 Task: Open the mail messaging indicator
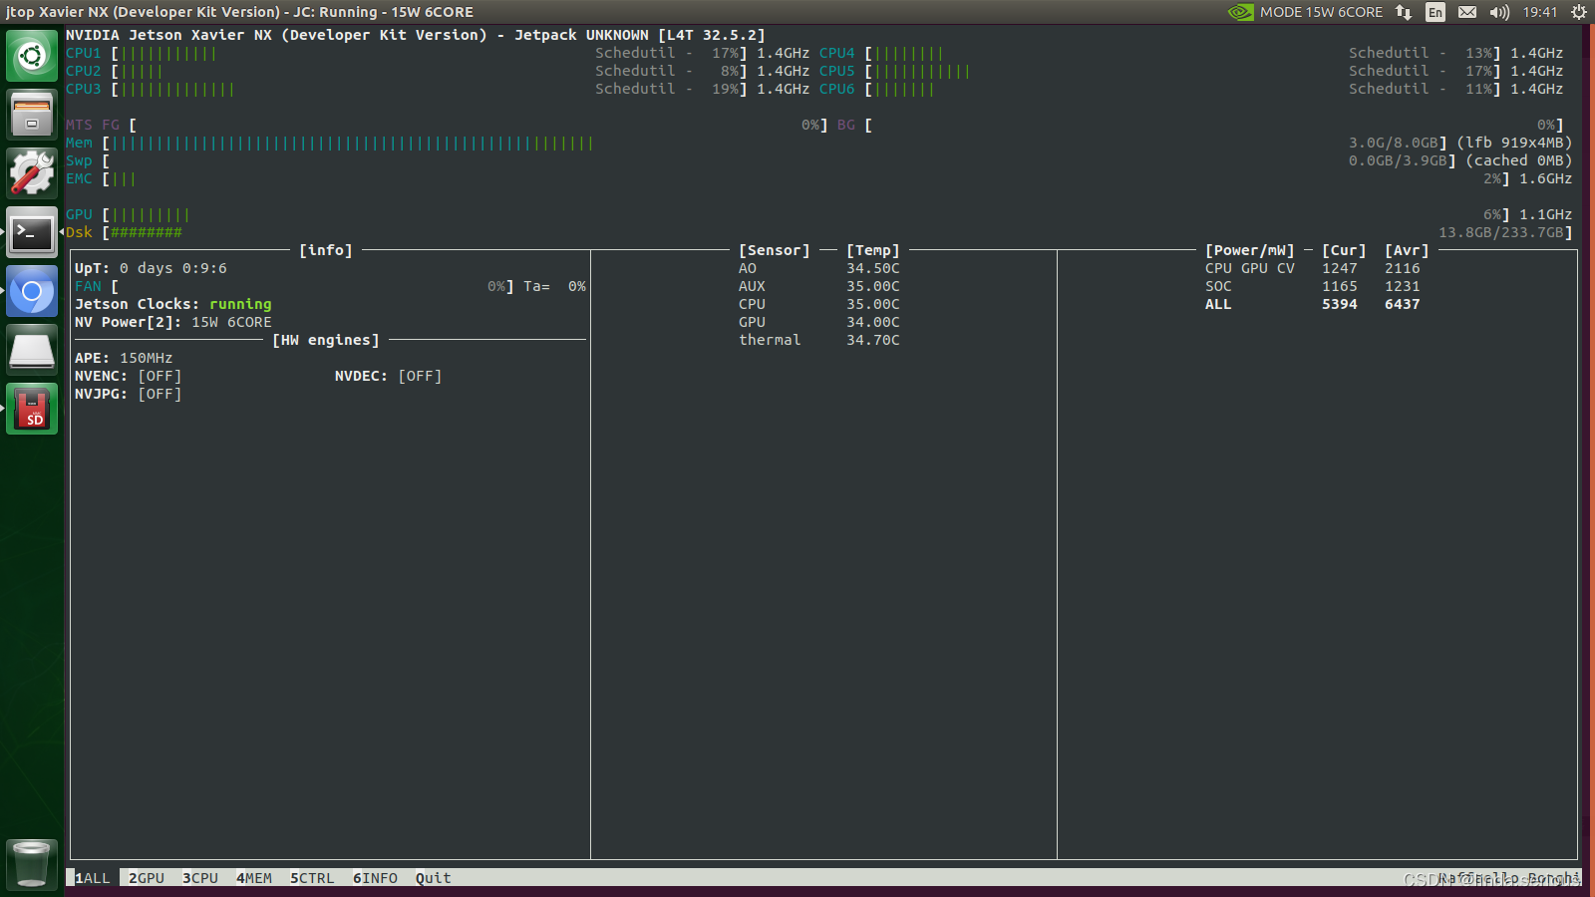[x=1467, y=12]
